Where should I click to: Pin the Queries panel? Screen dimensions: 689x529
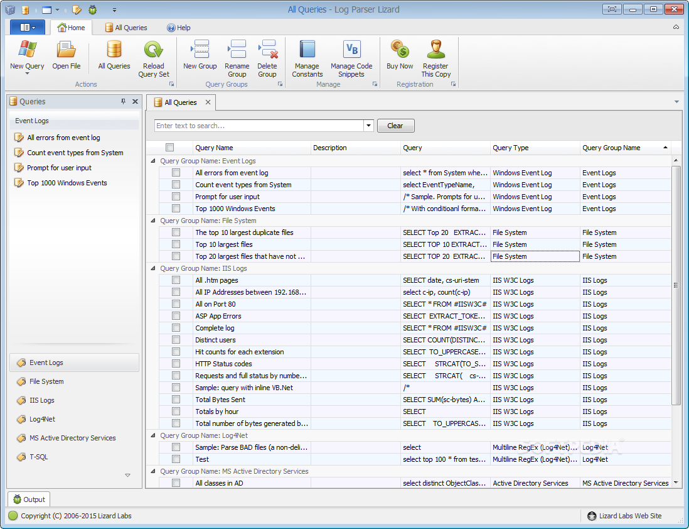(x=123, y=101)
